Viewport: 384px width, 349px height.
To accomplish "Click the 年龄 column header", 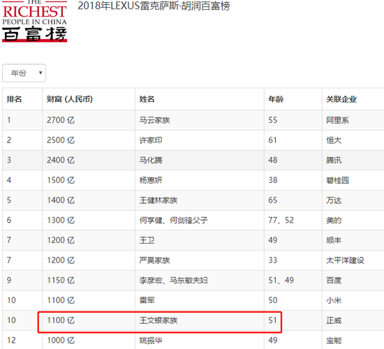I will pos(276,99).
